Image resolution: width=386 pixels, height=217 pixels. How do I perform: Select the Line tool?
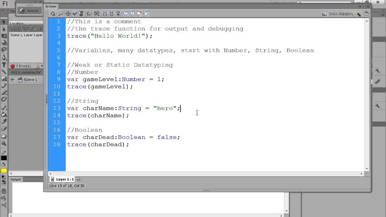tap(4, 72)
